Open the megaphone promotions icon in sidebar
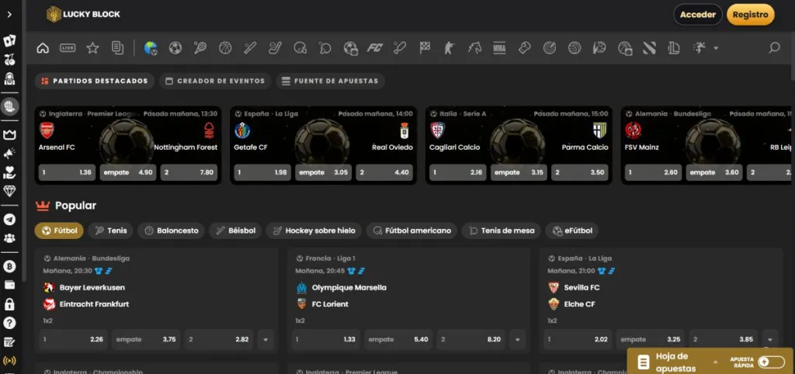 click(9, 153)
